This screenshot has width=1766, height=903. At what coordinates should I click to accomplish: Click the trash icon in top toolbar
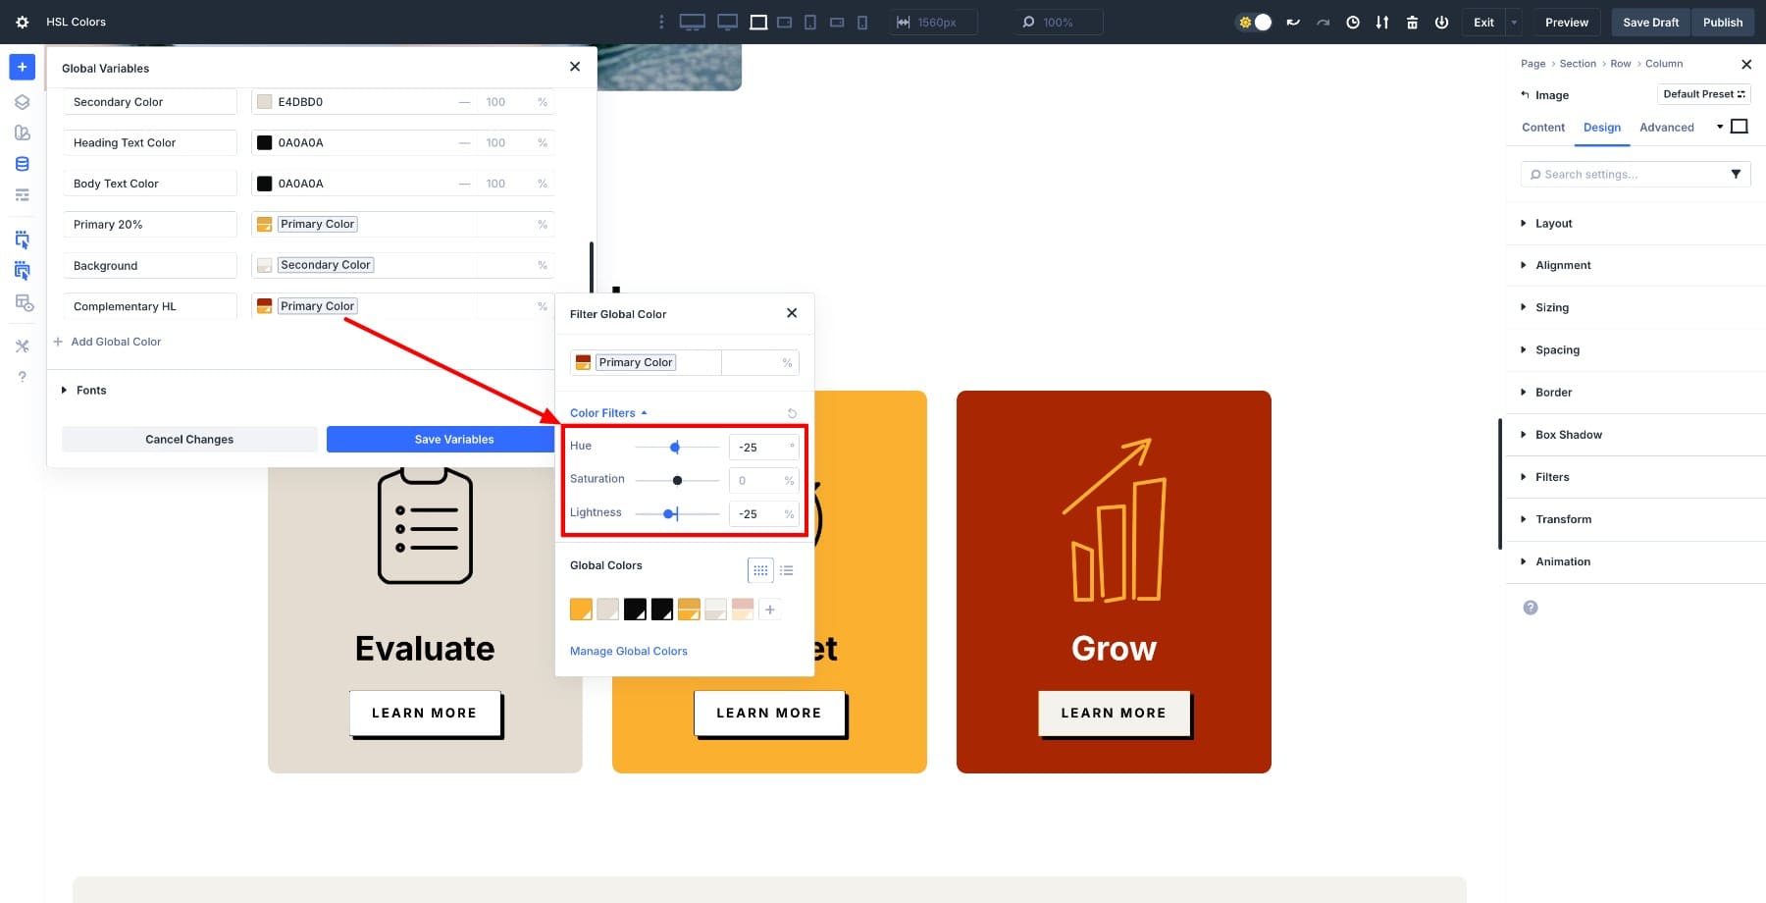pyautogui.click(x=1412, y=22)
